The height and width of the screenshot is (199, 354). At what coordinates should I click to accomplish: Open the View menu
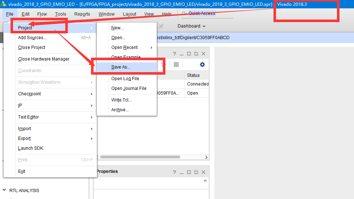149,14
